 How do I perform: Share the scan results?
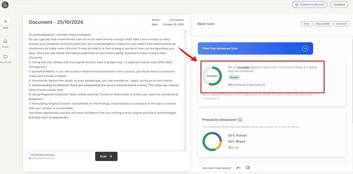tap(306, 24)
